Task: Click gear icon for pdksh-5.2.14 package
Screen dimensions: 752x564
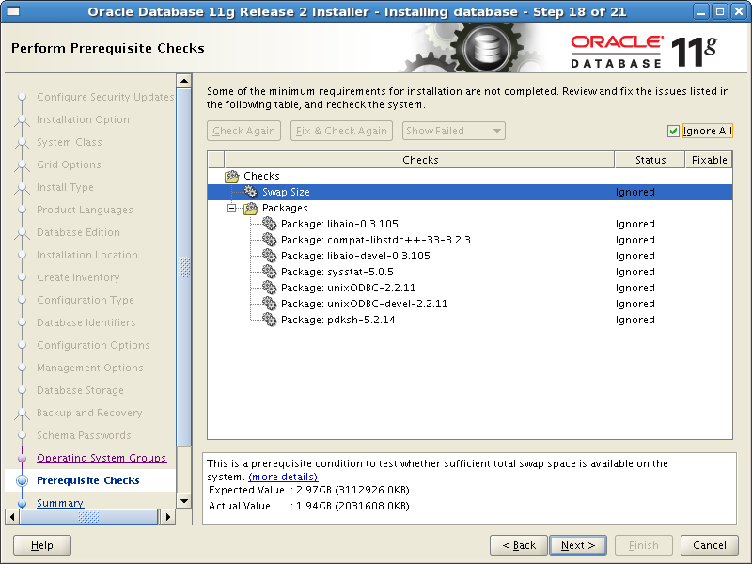Action: pos(270,320)
